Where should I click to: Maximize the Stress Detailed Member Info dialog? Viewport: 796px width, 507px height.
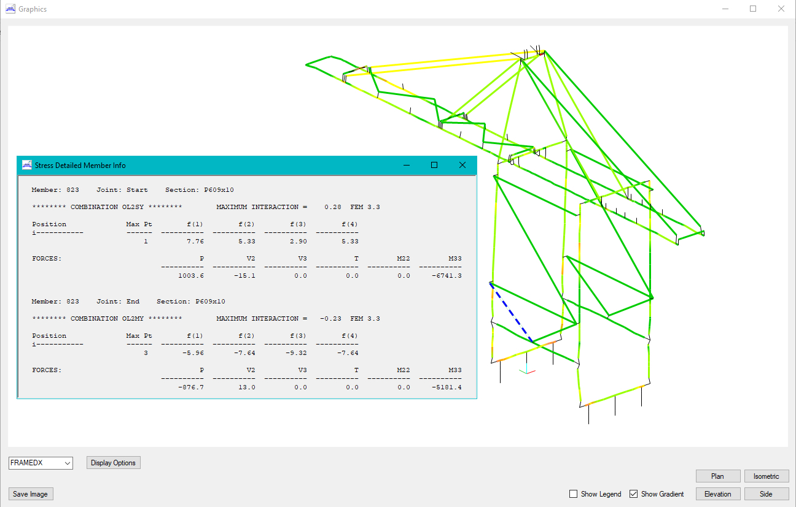click(434, 165)
